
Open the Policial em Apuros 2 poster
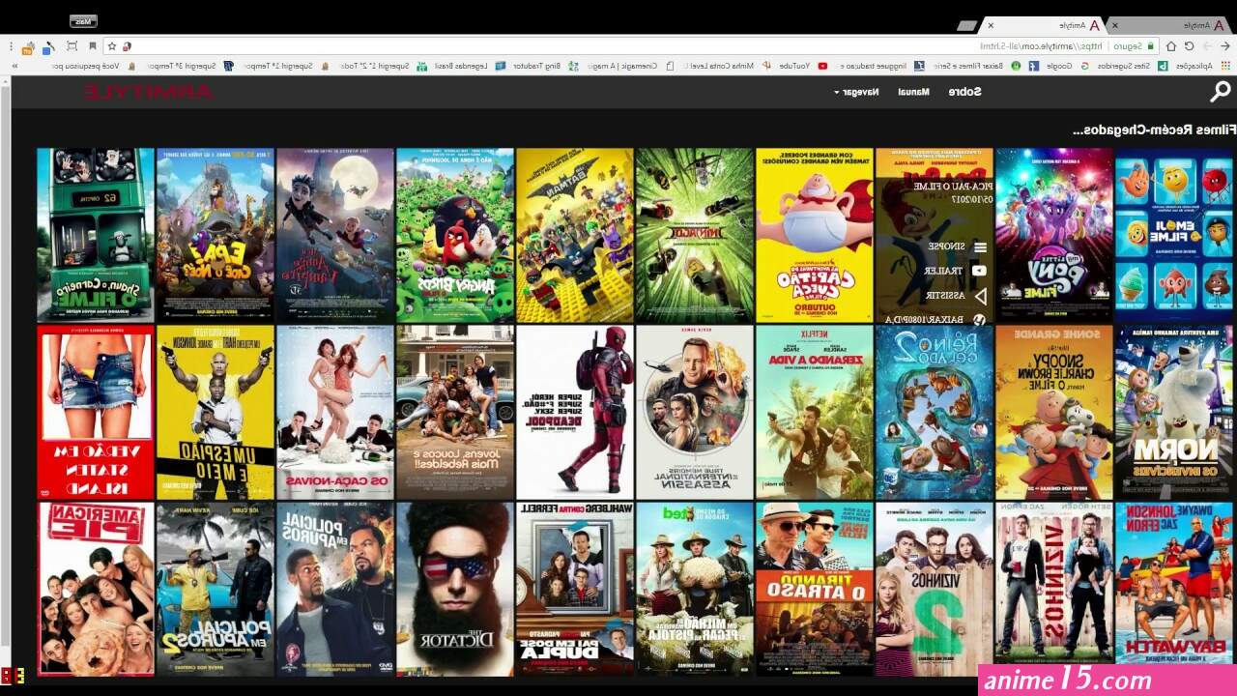(x=216, y=589)
